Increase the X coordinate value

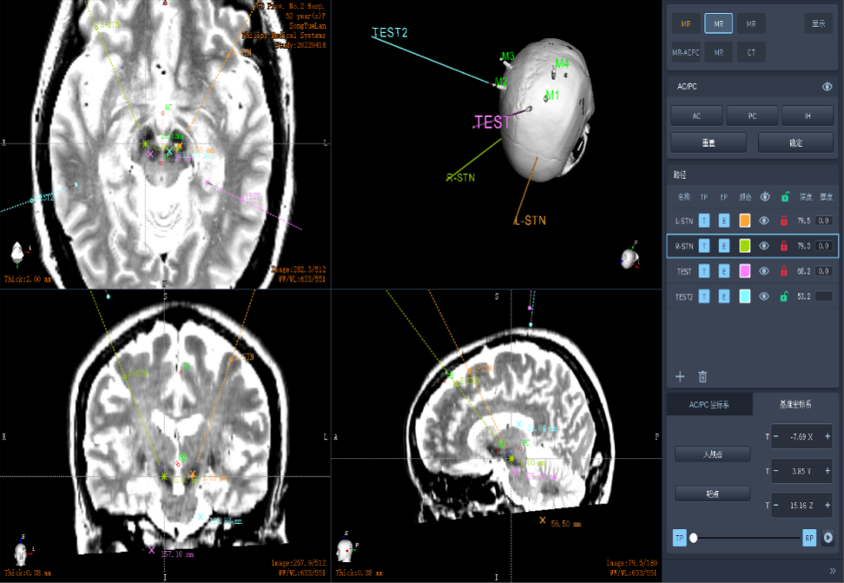pos(828,436)
